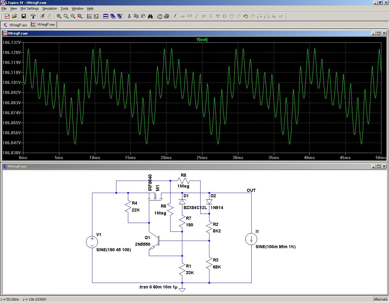
Task: Click the OUT net label
Action: coord(251,190)
